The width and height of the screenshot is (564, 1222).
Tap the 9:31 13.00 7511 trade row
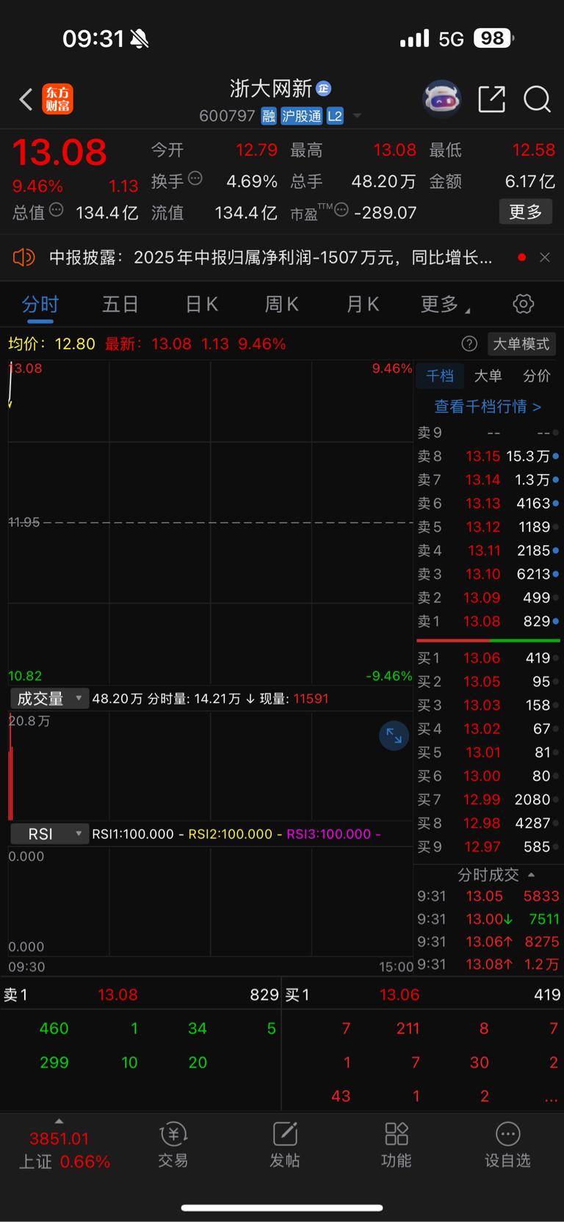point(488,919)
